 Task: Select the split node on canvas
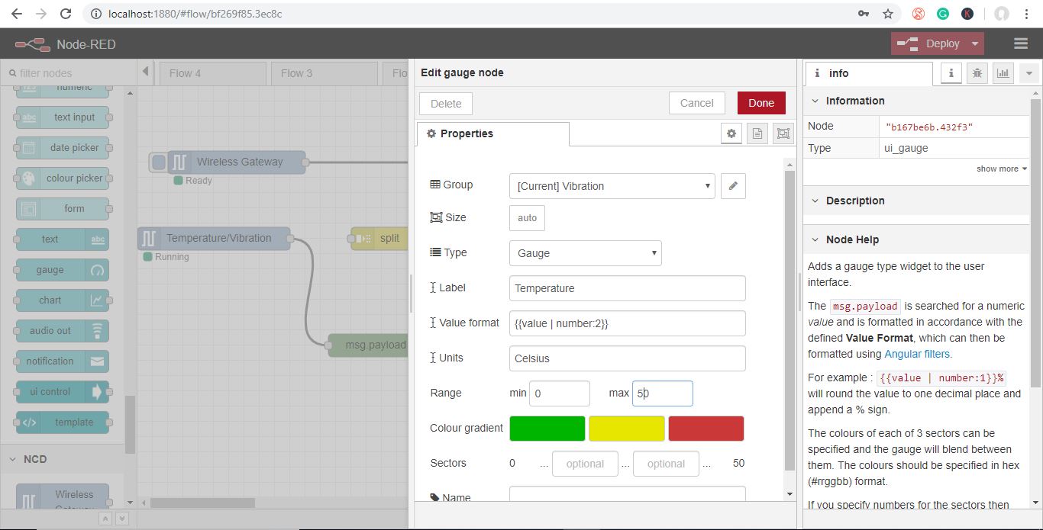pos(379,238)
